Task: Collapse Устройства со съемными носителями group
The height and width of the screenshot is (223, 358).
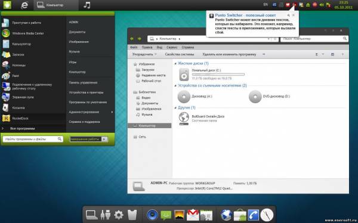Action: [175, 86]
